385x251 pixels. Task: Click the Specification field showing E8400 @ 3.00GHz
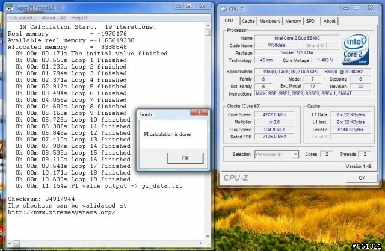pos(313,72)
